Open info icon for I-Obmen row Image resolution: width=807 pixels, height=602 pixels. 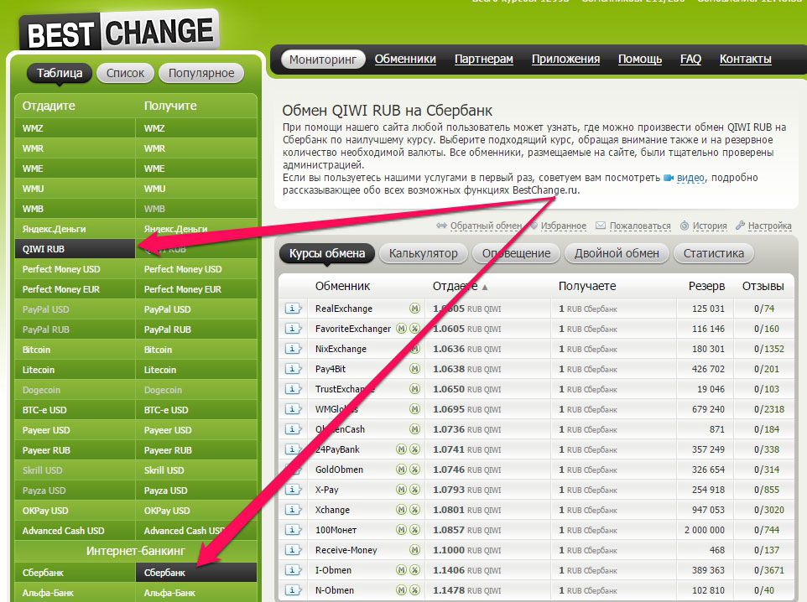(x=293, y=570)
